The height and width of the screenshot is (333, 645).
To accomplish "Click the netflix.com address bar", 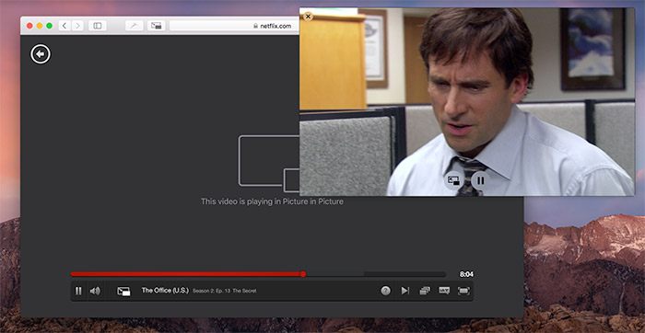I will coord(234,26).
